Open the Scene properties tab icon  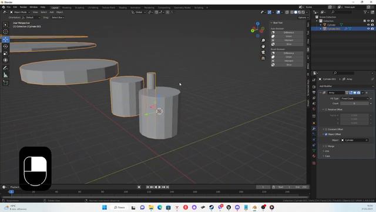[314, 104]
